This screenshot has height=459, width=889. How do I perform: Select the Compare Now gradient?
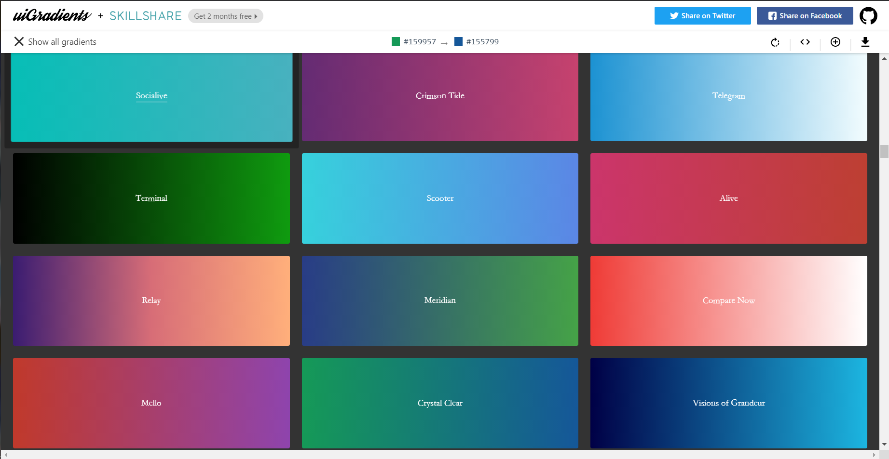(x=729, y=301)
